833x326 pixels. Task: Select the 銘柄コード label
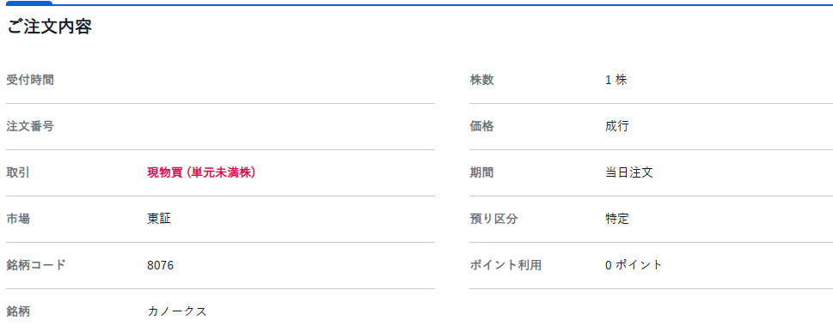click(x=36, y=265)
